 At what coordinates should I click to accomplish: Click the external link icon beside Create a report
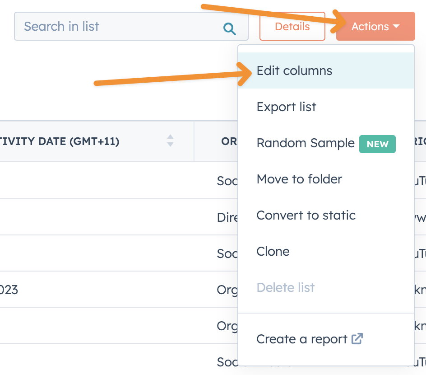(357, 339)
